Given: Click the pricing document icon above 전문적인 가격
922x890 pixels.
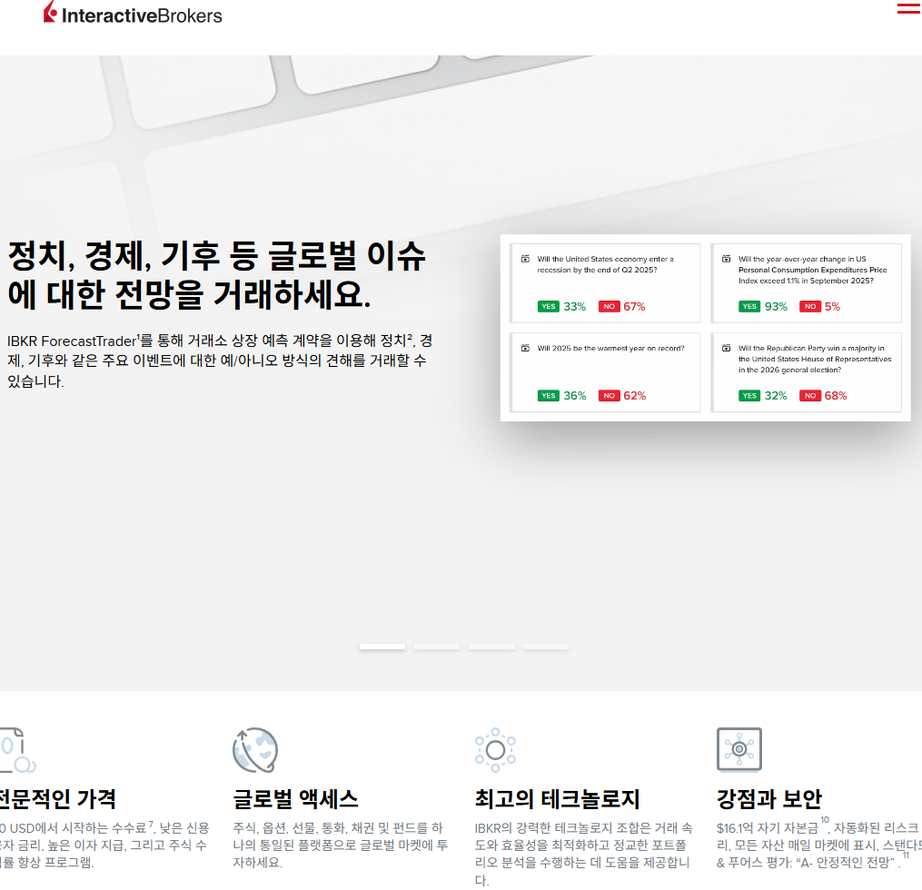Looking at the screenshot, I should coord(16,750).
